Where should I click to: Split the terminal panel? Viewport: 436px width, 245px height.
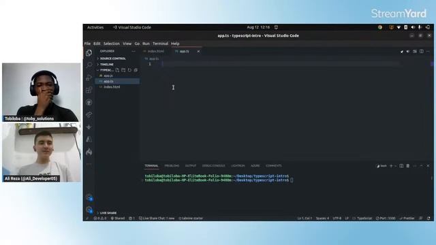(x=401, y=166)
